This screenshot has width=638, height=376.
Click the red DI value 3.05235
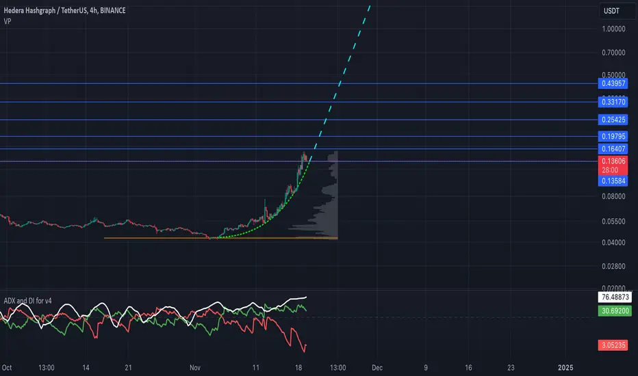click(x=613, y=345)
